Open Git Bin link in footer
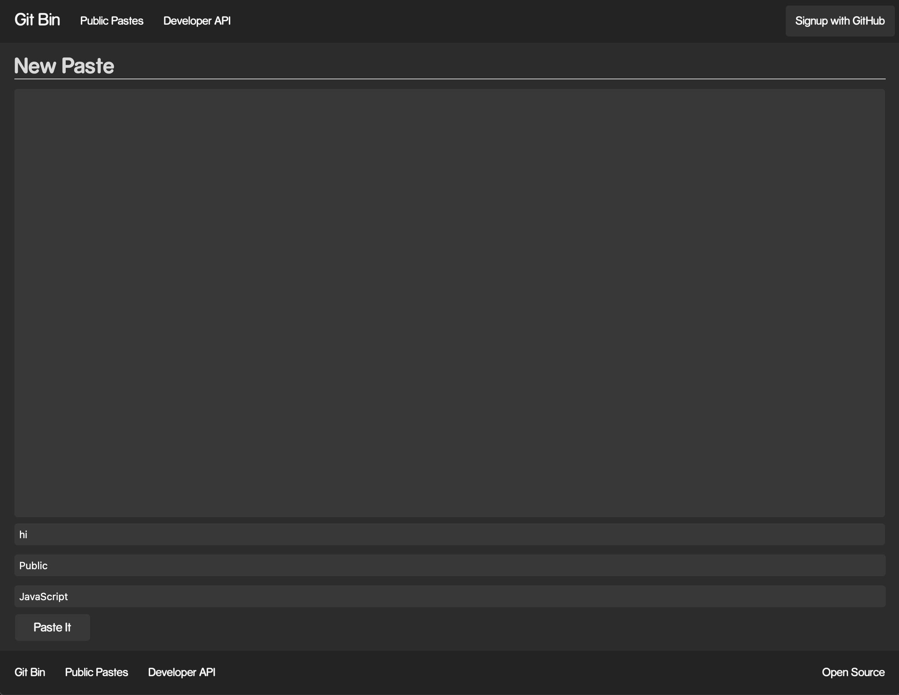Image resolution: width=899 pixels, height=695 pixels. tap(30, 672)
